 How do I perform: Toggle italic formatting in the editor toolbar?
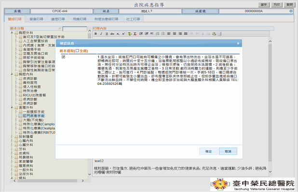point(101,34)
